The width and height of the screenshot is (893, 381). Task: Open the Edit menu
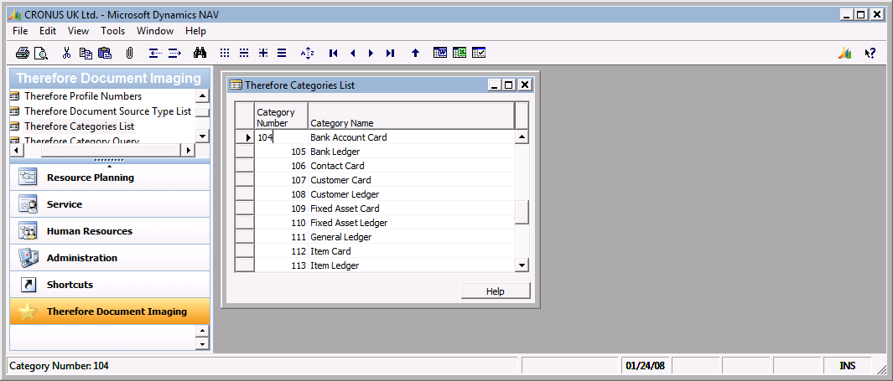[x=48, y=31]
